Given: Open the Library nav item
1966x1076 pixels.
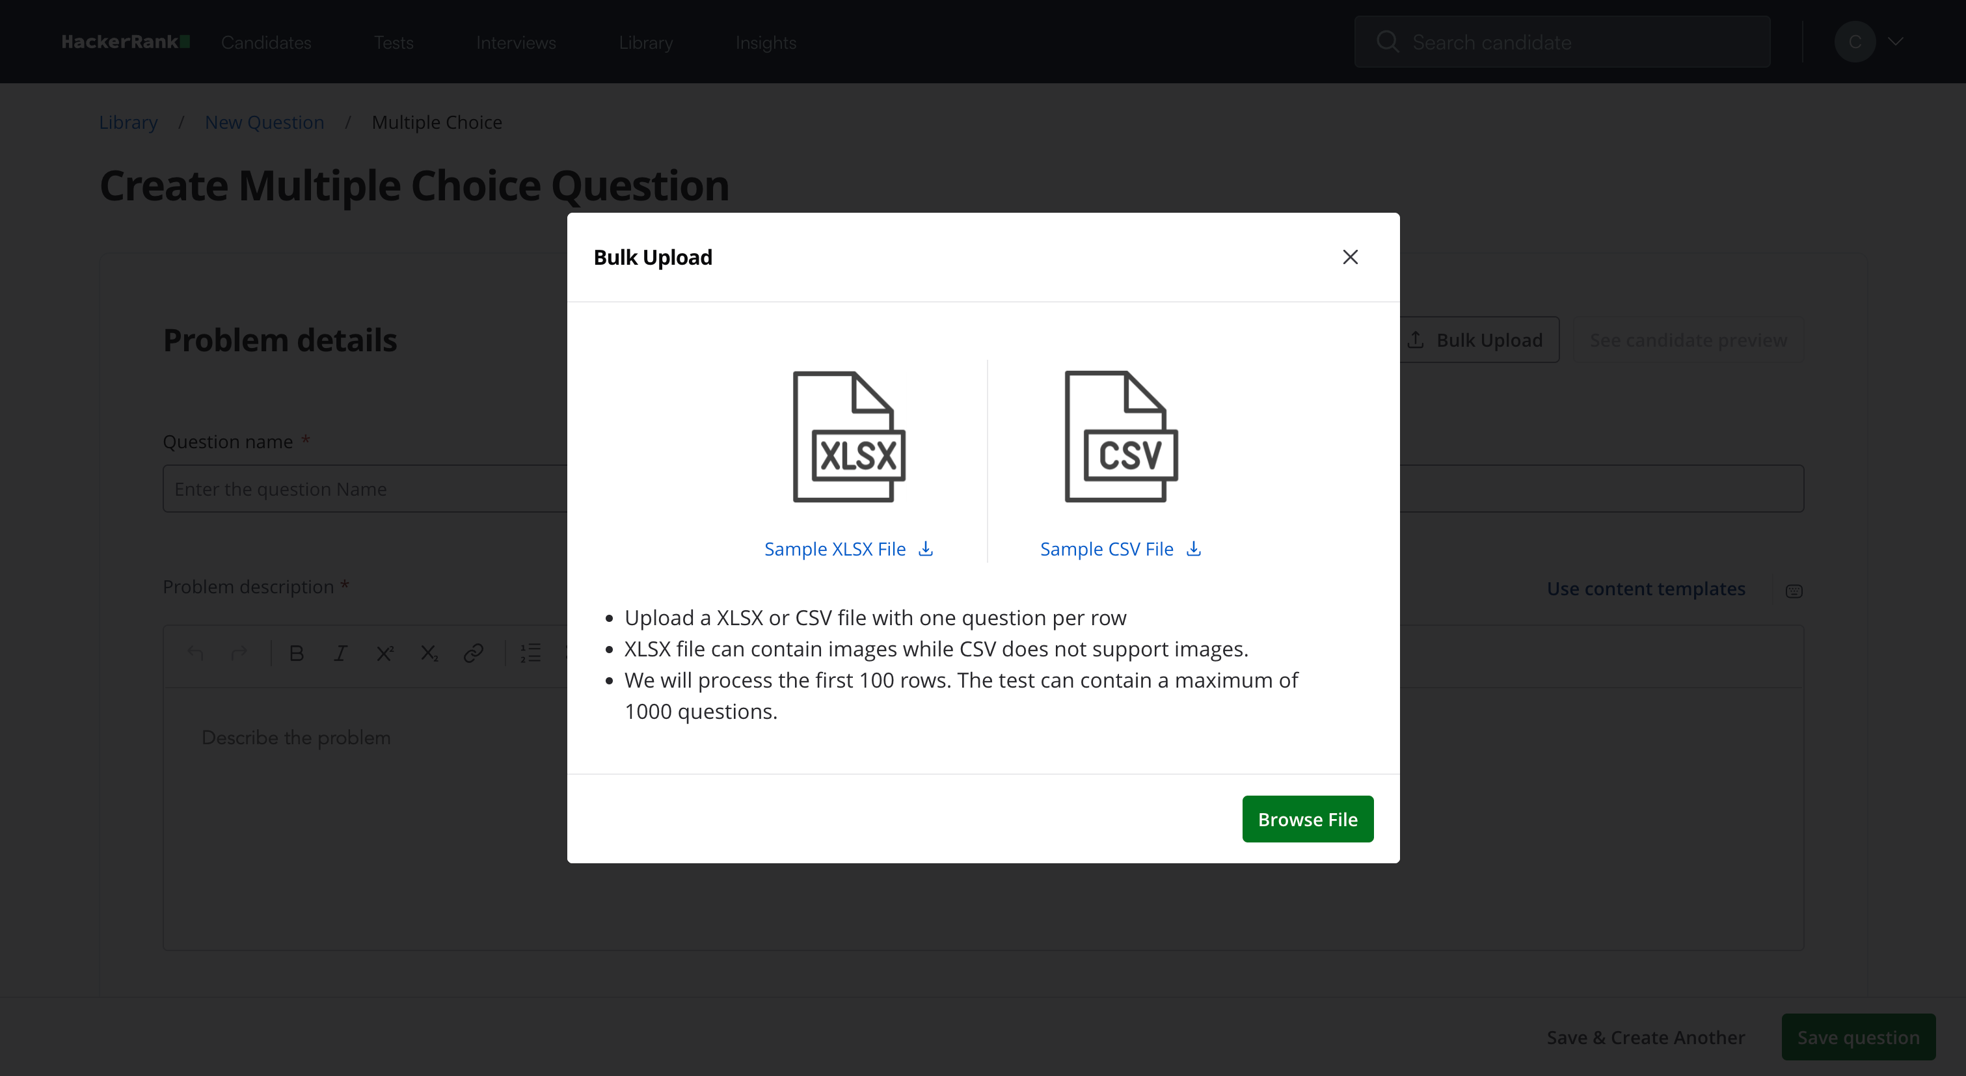Looking at the screenshot, I should coord(645,43).
